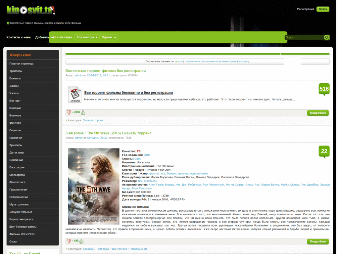This screenshot has height=254, width=339.
Task: Open the Комедии genre
Action: pyautogui.click(x=33, y=108)
